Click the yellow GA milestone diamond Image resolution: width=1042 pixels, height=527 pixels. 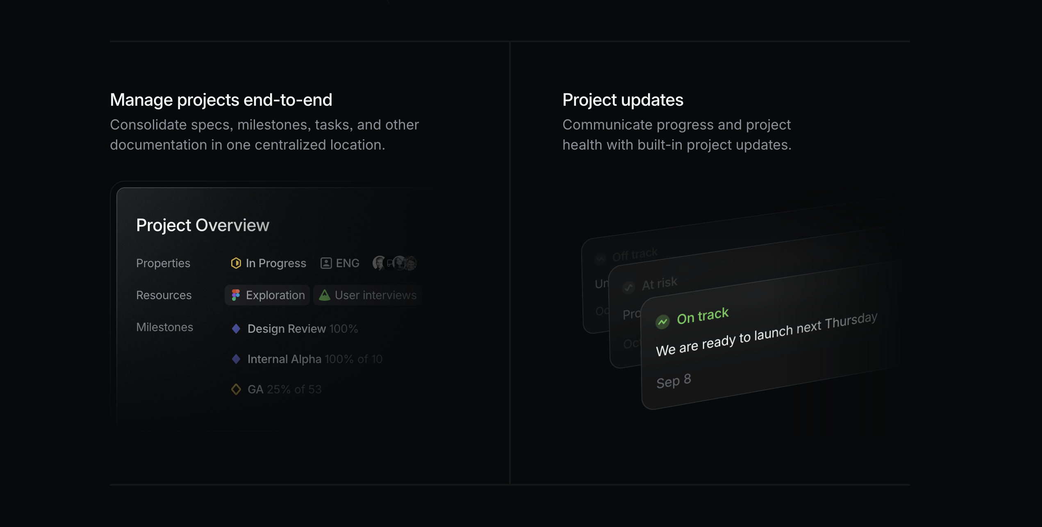tap(236, 389)
